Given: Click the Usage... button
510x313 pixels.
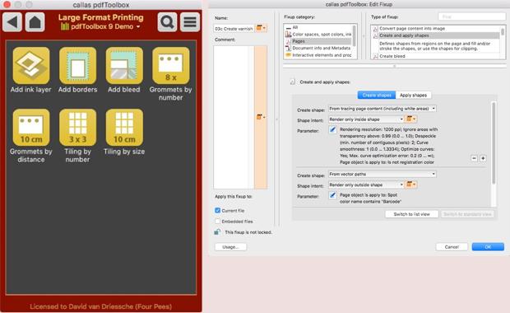Looking at the screenshot, I should point(230,247).
